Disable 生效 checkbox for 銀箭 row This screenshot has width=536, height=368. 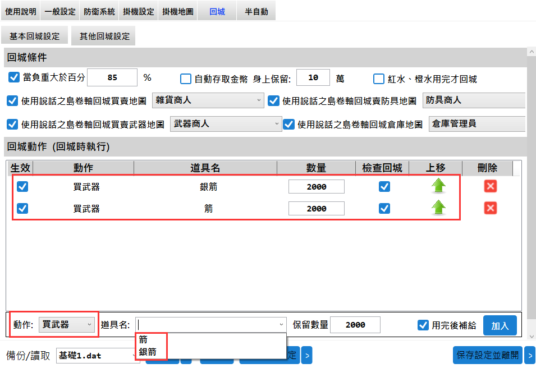tap(22, 187)
